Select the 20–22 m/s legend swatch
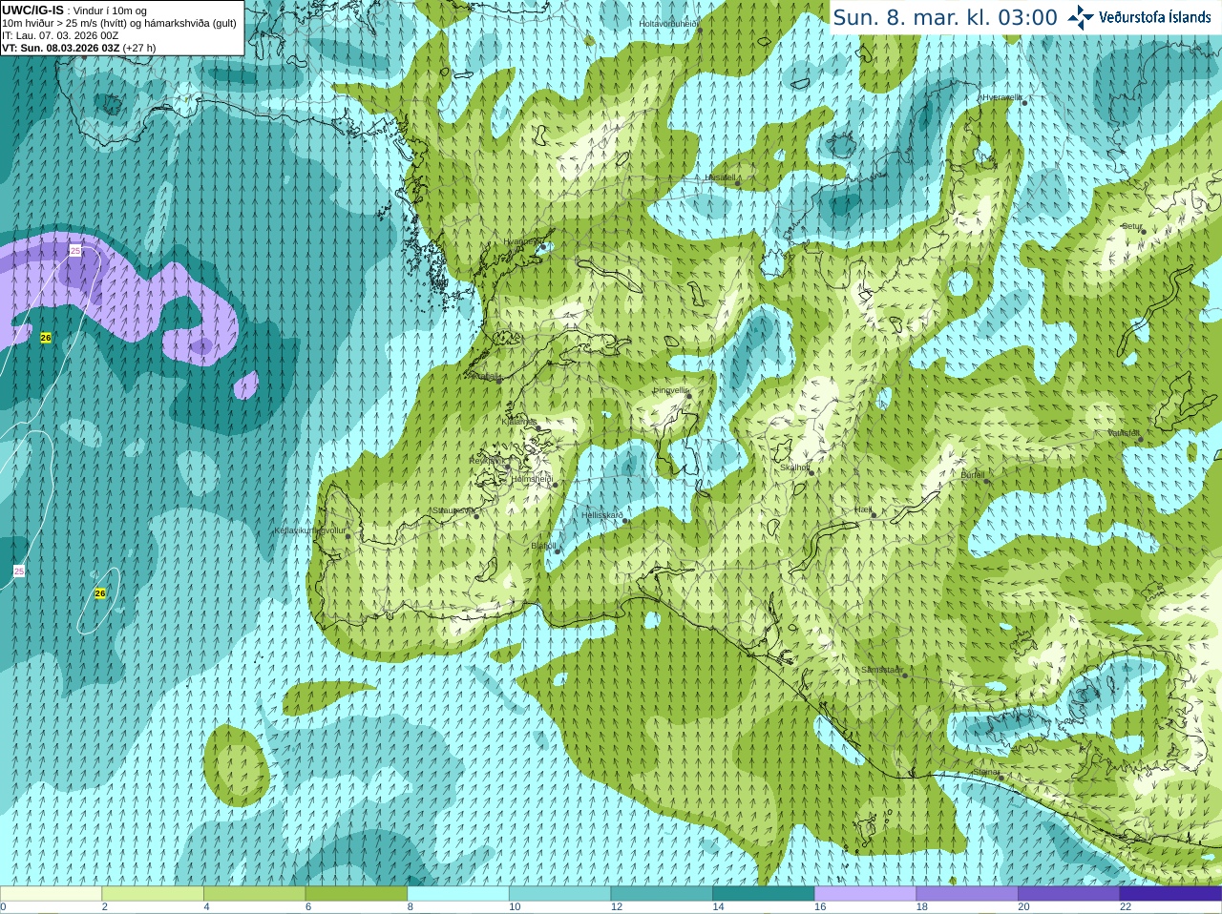This screenshot has height=914, width=1222. 1069,894
